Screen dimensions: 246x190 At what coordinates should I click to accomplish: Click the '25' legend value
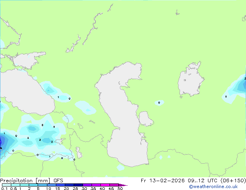(75, 188)
